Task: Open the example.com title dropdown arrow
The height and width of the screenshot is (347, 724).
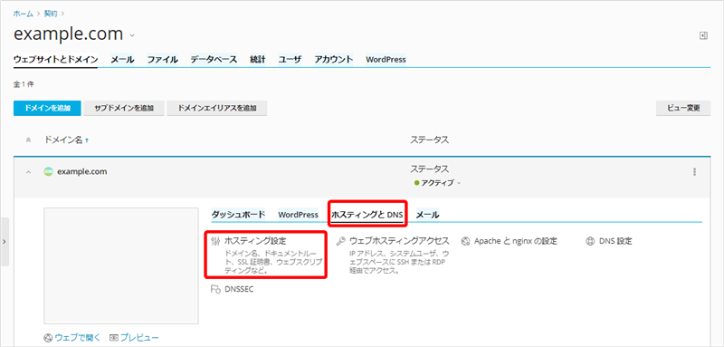Action: [132, 35]
